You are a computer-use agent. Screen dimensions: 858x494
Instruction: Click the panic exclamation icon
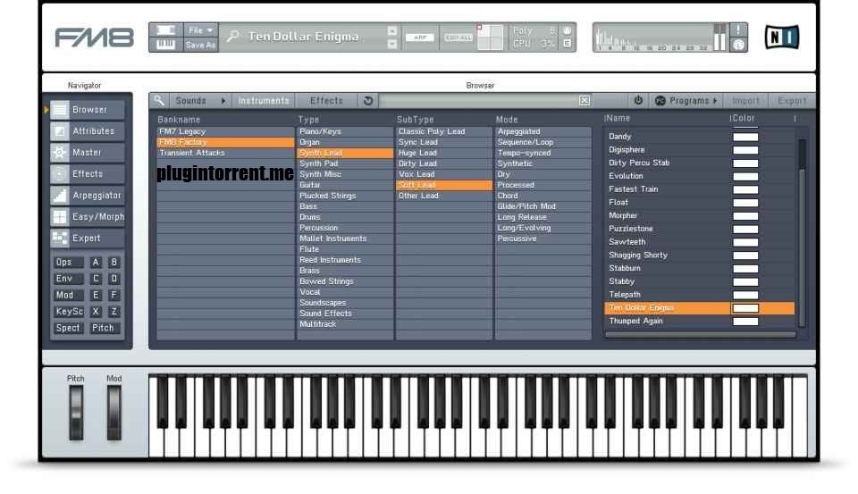[x=738, y=30]
